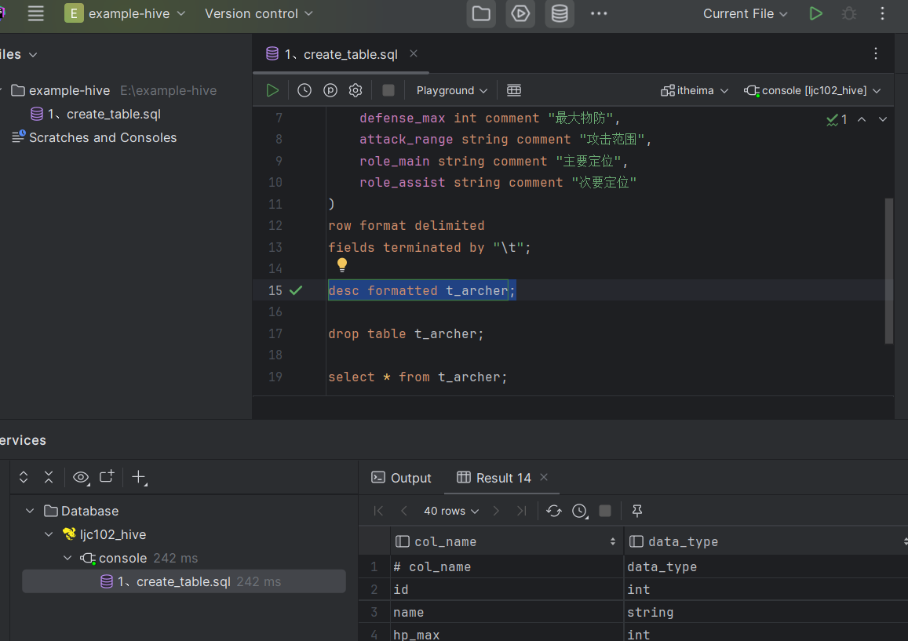
Task: Click the intention lightbulb on line 14
Action: (342, 265)
